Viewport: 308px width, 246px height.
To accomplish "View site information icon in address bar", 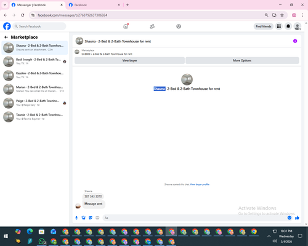I will tap(33, 15).
